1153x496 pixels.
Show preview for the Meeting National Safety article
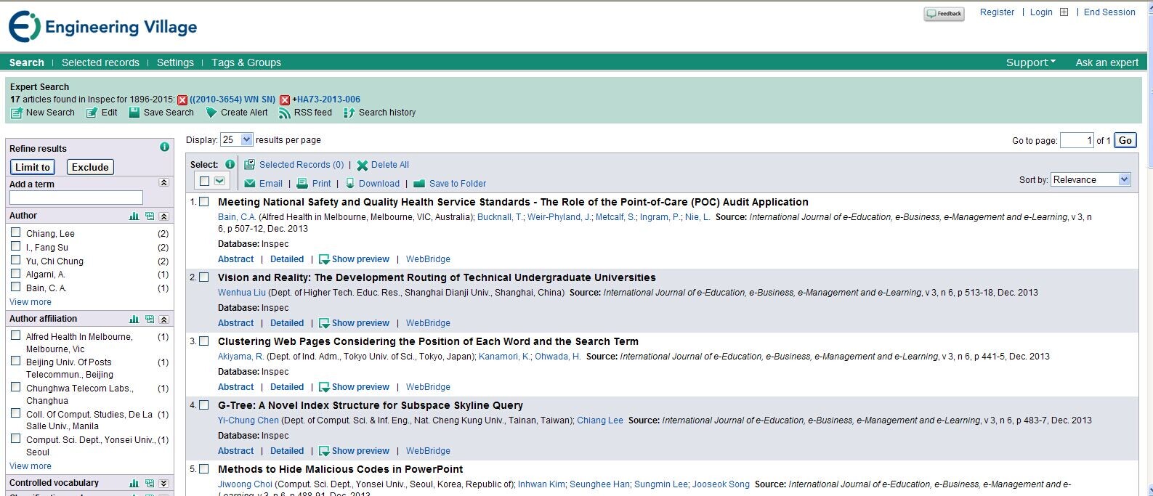[x=354, y=259]
